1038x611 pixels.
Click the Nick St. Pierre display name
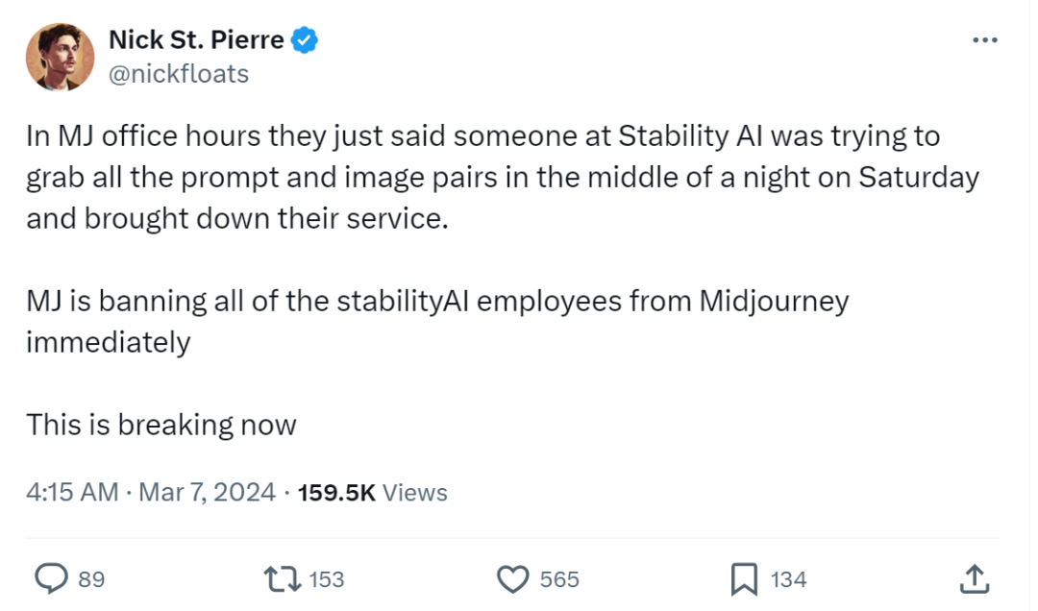tap(196, 40)
